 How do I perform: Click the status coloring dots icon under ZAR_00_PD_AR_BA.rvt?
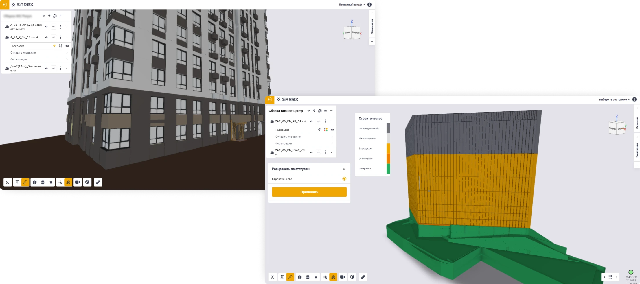pos(326,130)
